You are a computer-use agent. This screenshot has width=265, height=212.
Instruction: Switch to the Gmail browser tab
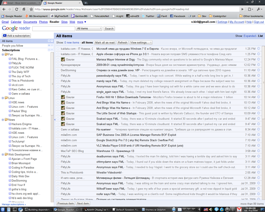(21, 3)
